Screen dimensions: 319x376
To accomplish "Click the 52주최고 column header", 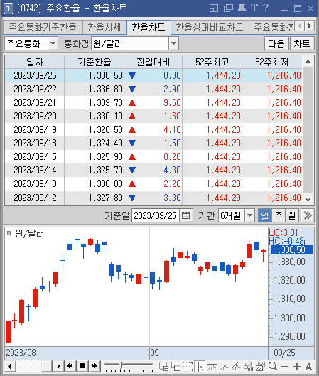I will coord(212,62).
